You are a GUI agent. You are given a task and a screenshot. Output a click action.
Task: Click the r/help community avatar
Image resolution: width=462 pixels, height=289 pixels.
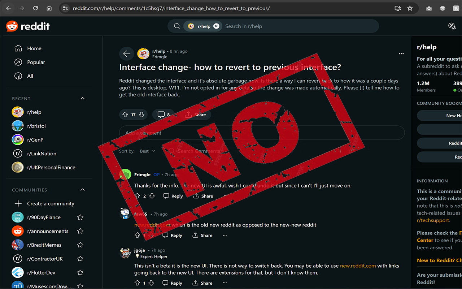tap(143, 53)
